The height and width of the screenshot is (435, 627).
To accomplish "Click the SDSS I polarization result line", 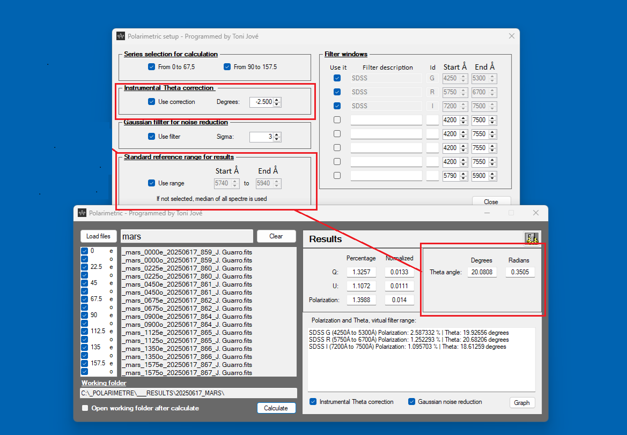I will (408, 347).
